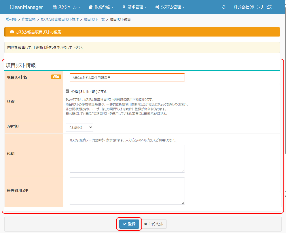The width and height of the screenshot is (286, 233).
Task: Open the スケジュール menu
Action: click(67, 7)
